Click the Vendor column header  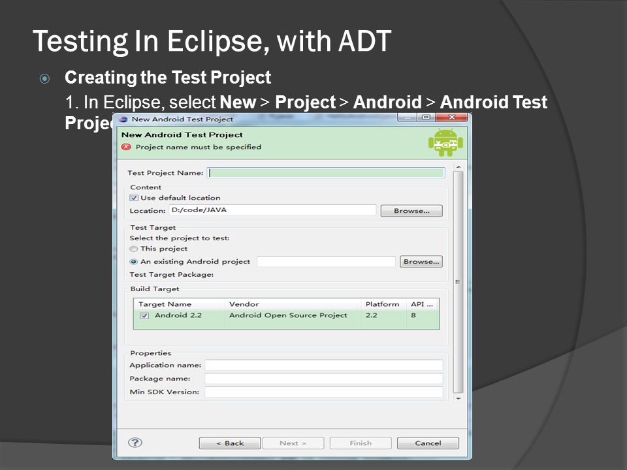tap(293, 304)
